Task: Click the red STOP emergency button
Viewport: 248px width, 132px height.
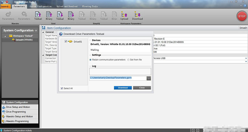Action: pos(241,16)
